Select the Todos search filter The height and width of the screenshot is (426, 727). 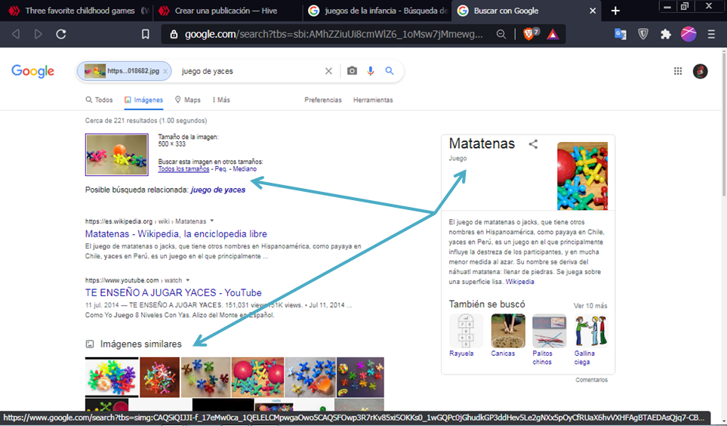99,100
